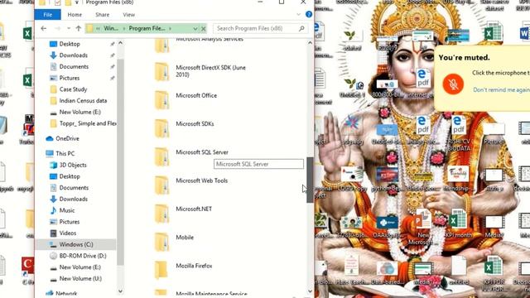Open the Share ribbon tab

[x=102, y=15]
